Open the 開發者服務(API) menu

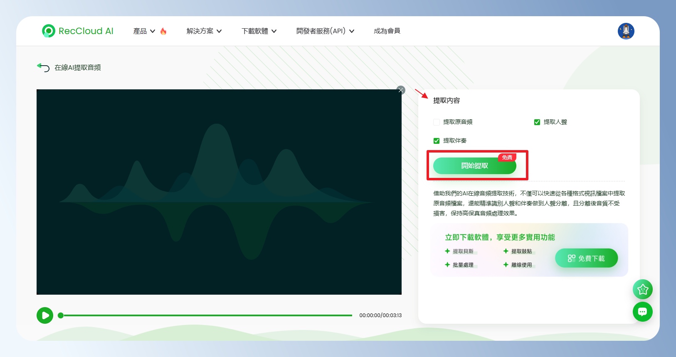(325, 31)
